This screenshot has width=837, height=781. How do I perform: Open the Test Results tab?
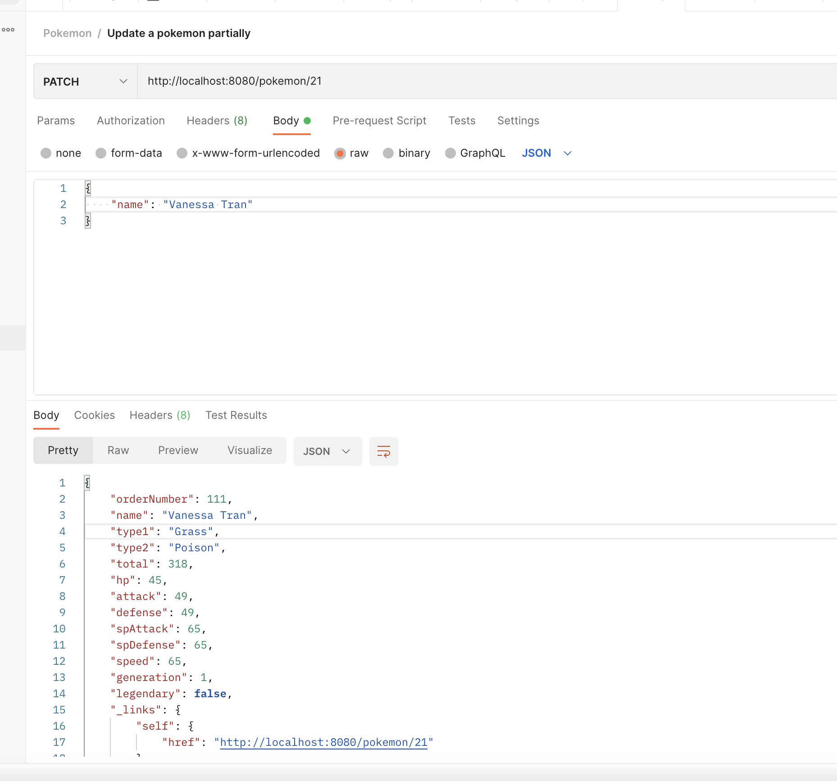[x=236, y=415]
